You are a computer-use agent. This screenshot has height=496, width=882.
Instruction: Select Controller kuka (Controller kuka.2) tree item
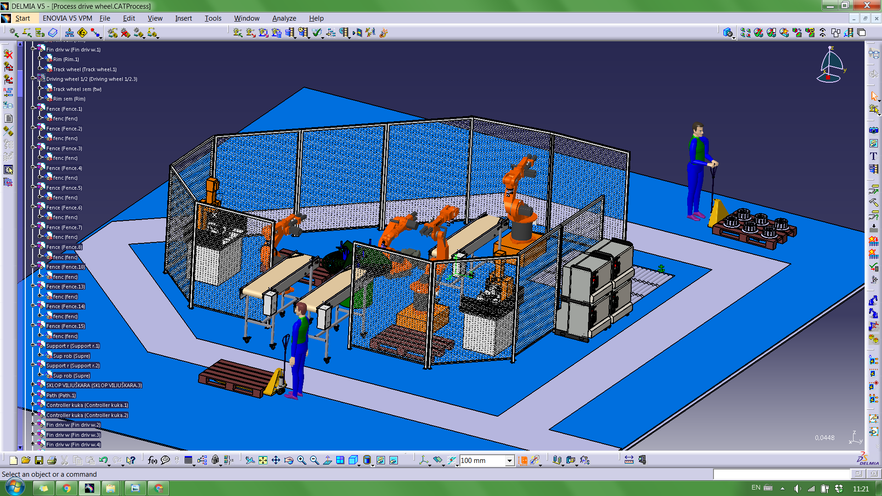pos(87,415)
